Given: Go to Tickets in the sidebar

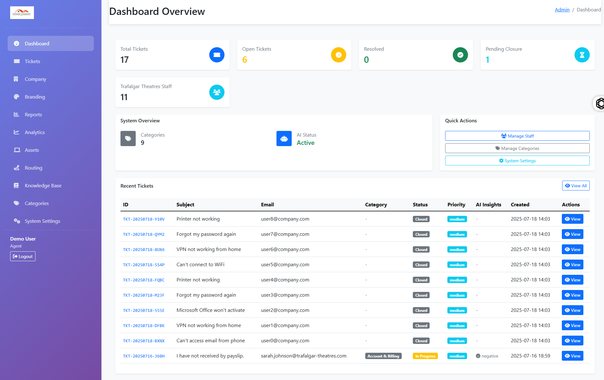Looking at the screenshot, I should click(x=51, y=61).
